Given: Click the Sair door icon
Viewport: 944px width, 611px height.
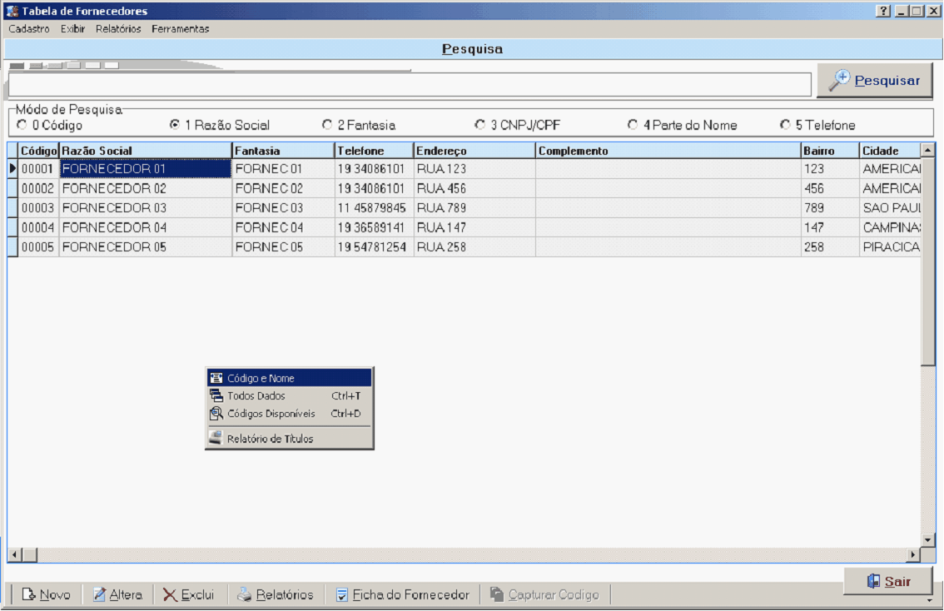Looking at the screenshot, I should [873, 581].
